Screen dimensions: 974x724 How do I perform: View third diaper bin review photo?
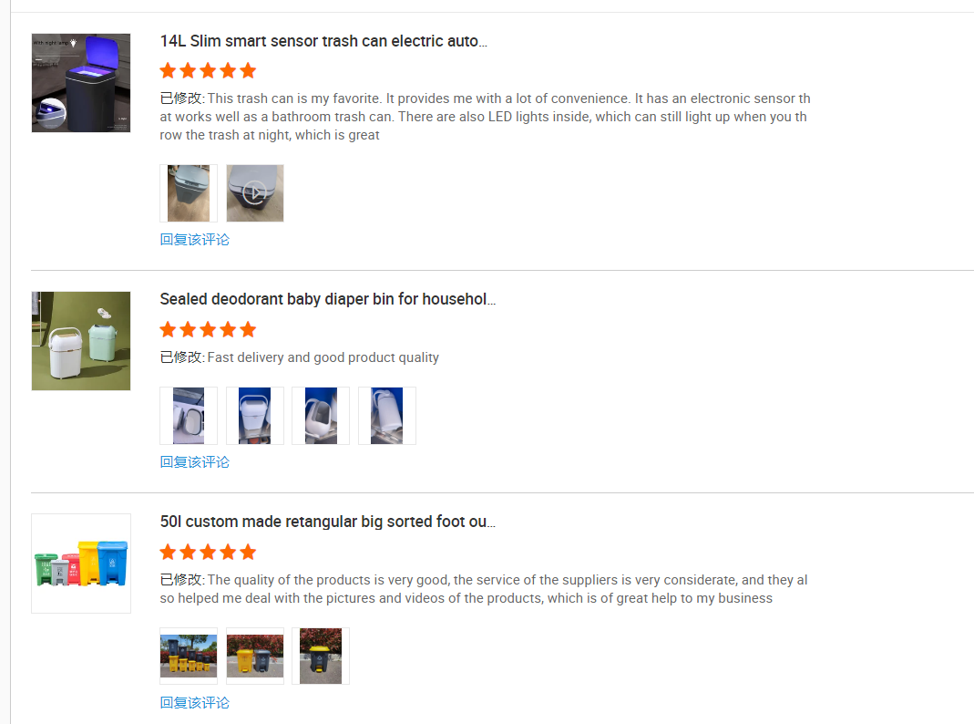point(321,416)
